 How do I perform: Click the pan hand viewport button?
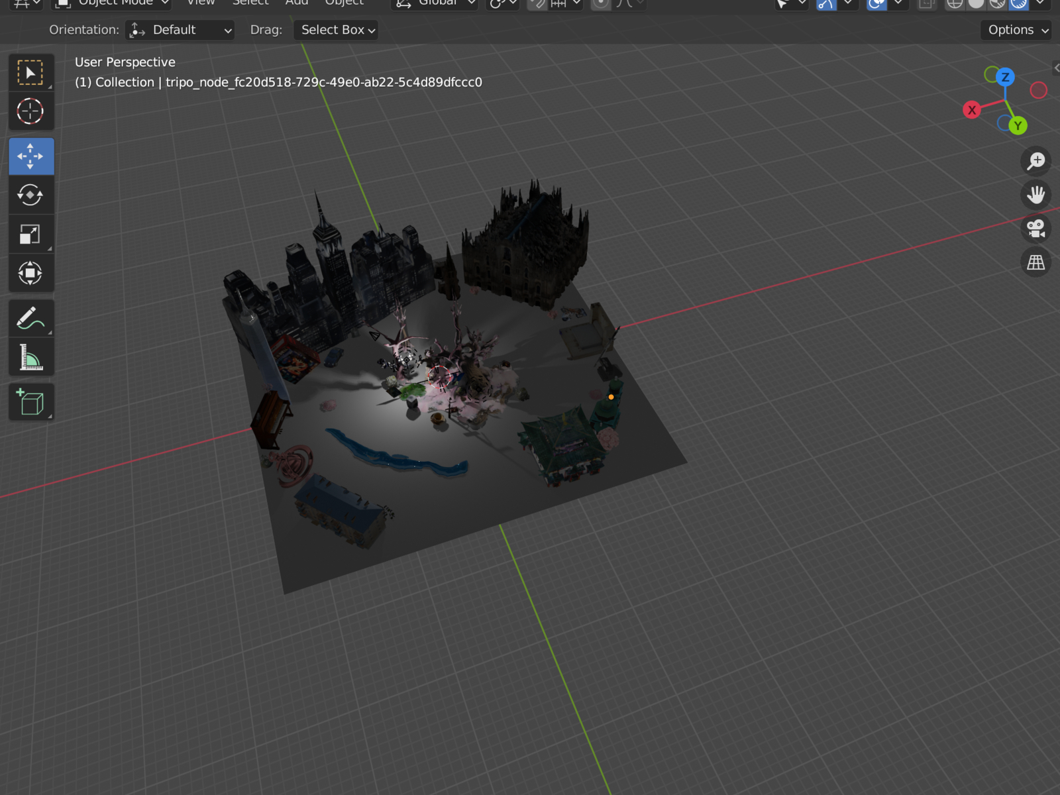(x=1036, y=195)
